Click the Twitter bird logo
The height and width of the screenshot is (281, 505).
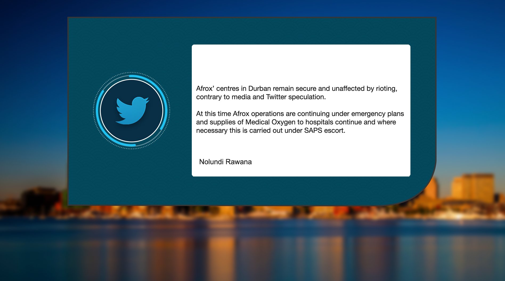pos(132,110)
